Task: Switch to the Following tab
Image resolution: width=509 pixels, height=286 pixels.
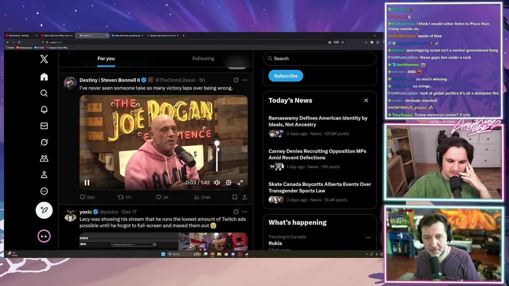Action: click(203, 58)
